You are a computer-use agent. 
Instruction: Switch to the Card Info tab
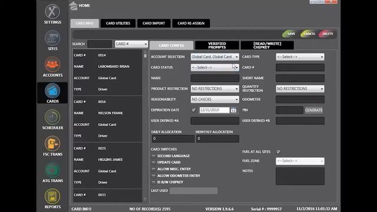point(84,24)
